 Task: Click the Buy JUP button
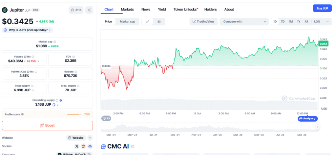322,8
